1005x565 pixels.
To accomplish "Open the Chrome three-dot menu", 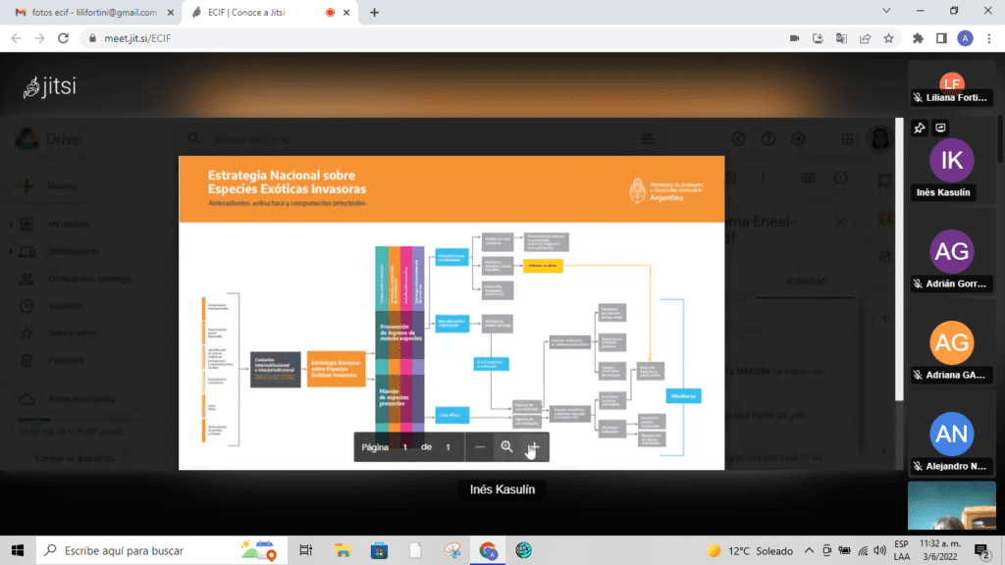I will (988, 38).
